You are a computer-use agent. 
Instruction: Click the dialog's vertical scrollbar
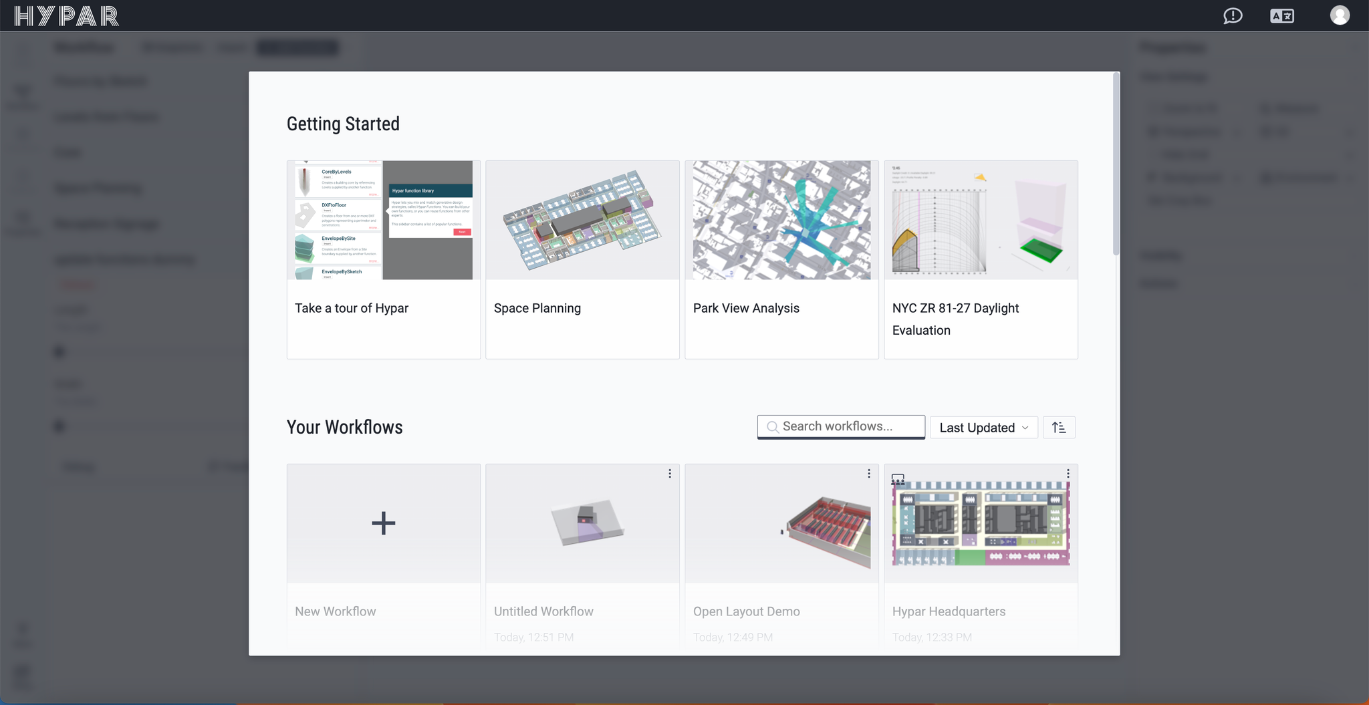(x=1116, y=164)
